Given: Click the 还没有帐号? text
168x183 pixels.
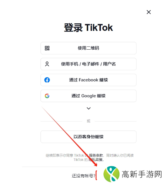Looking at the screenshot, I should [83, 176].
